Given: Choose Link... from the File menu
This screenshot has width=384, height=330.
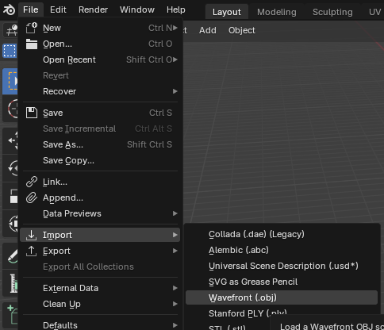Looking at the screenshot, I should pyautogui.click(x=100, y=182).
